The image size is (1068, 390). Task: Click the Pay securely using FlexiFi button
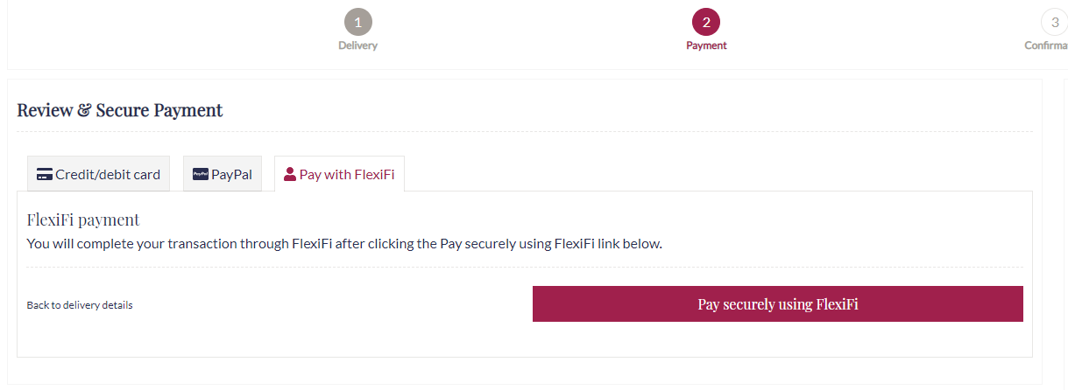778,303
